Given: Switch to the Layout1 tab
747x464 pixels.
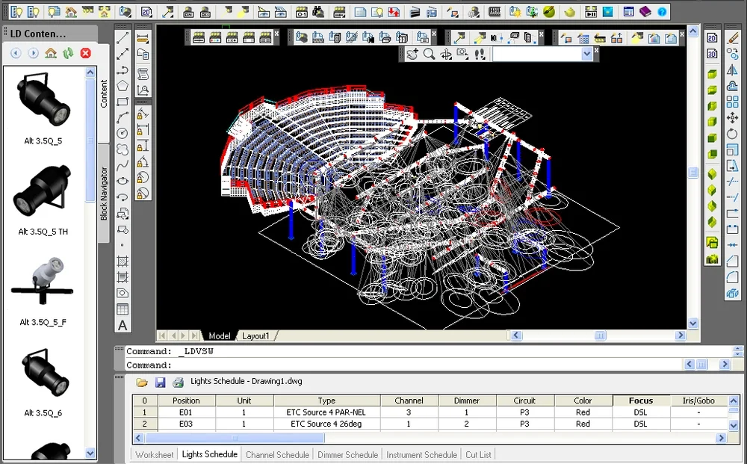Looking at the screenshot, I should pyautogui.click(x=255, y=335).
